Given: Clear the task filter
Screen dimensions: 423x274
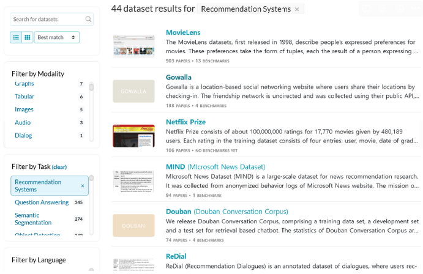Looking at the screenshot, I should (x=59, y=168).
